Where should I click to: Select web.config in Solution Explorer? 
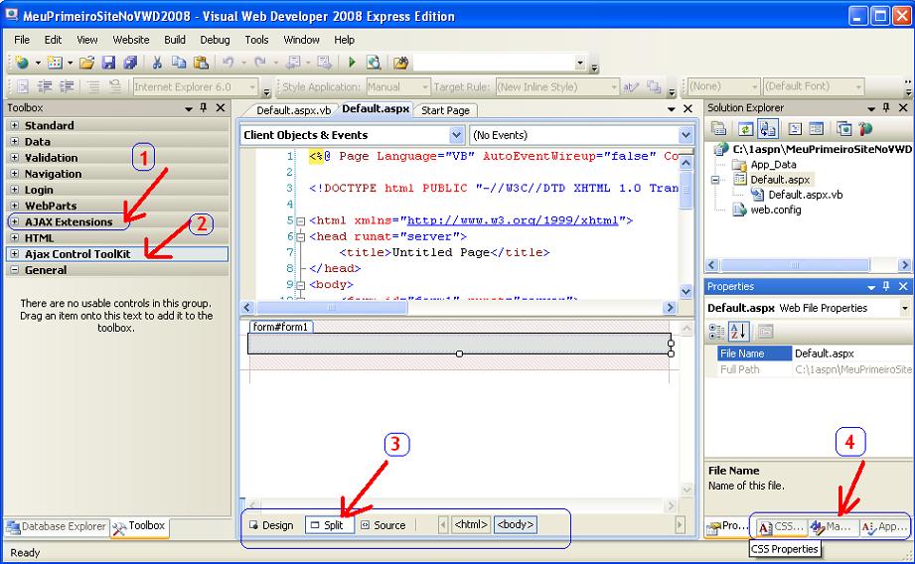775,210
